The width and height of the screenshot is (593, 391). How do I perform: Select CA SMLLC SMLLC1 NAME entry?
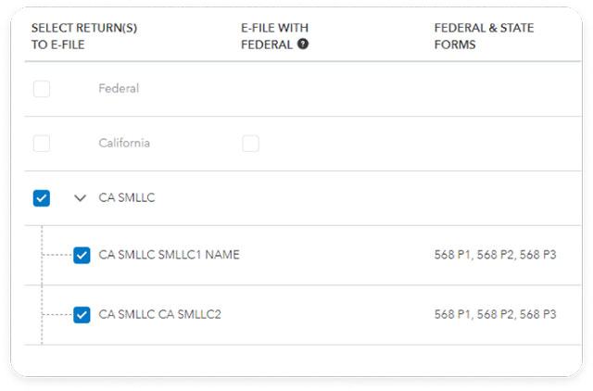[169, 255]
